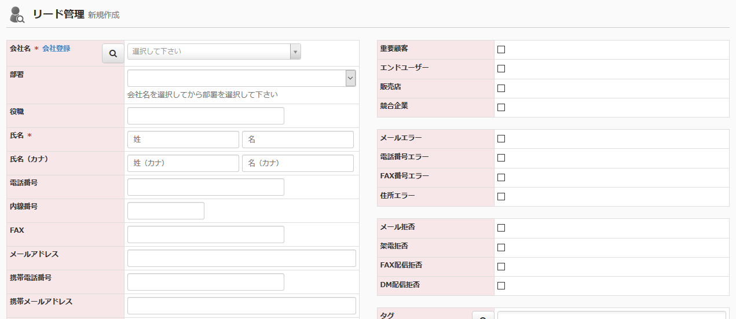Click the 携帯メールアドレス input field

pos(241,306)
